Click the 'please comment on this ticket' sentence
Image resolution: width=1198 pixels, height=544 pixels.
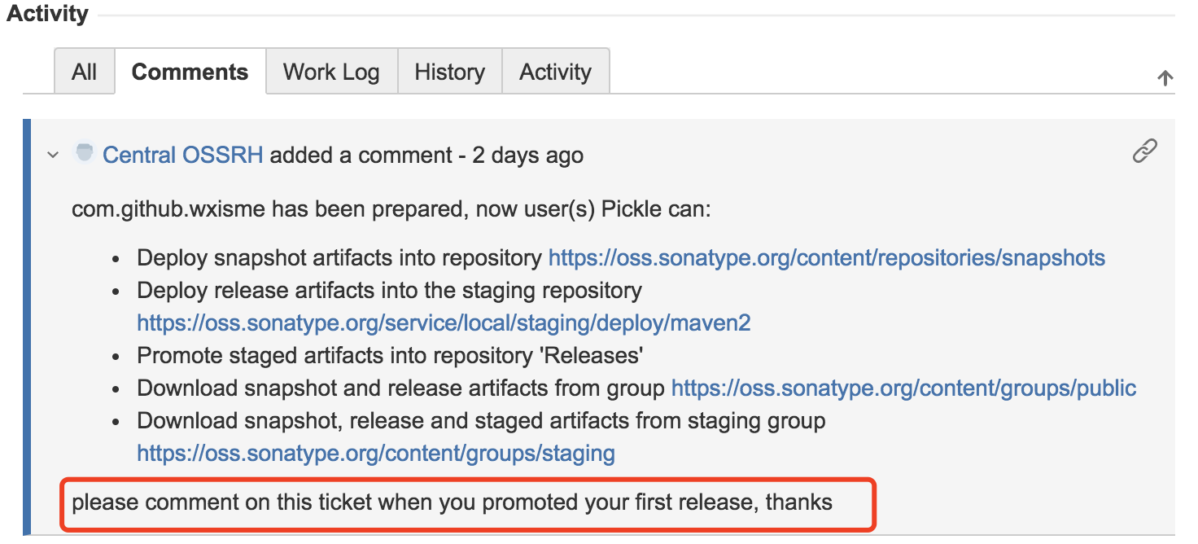coord(452,502)
